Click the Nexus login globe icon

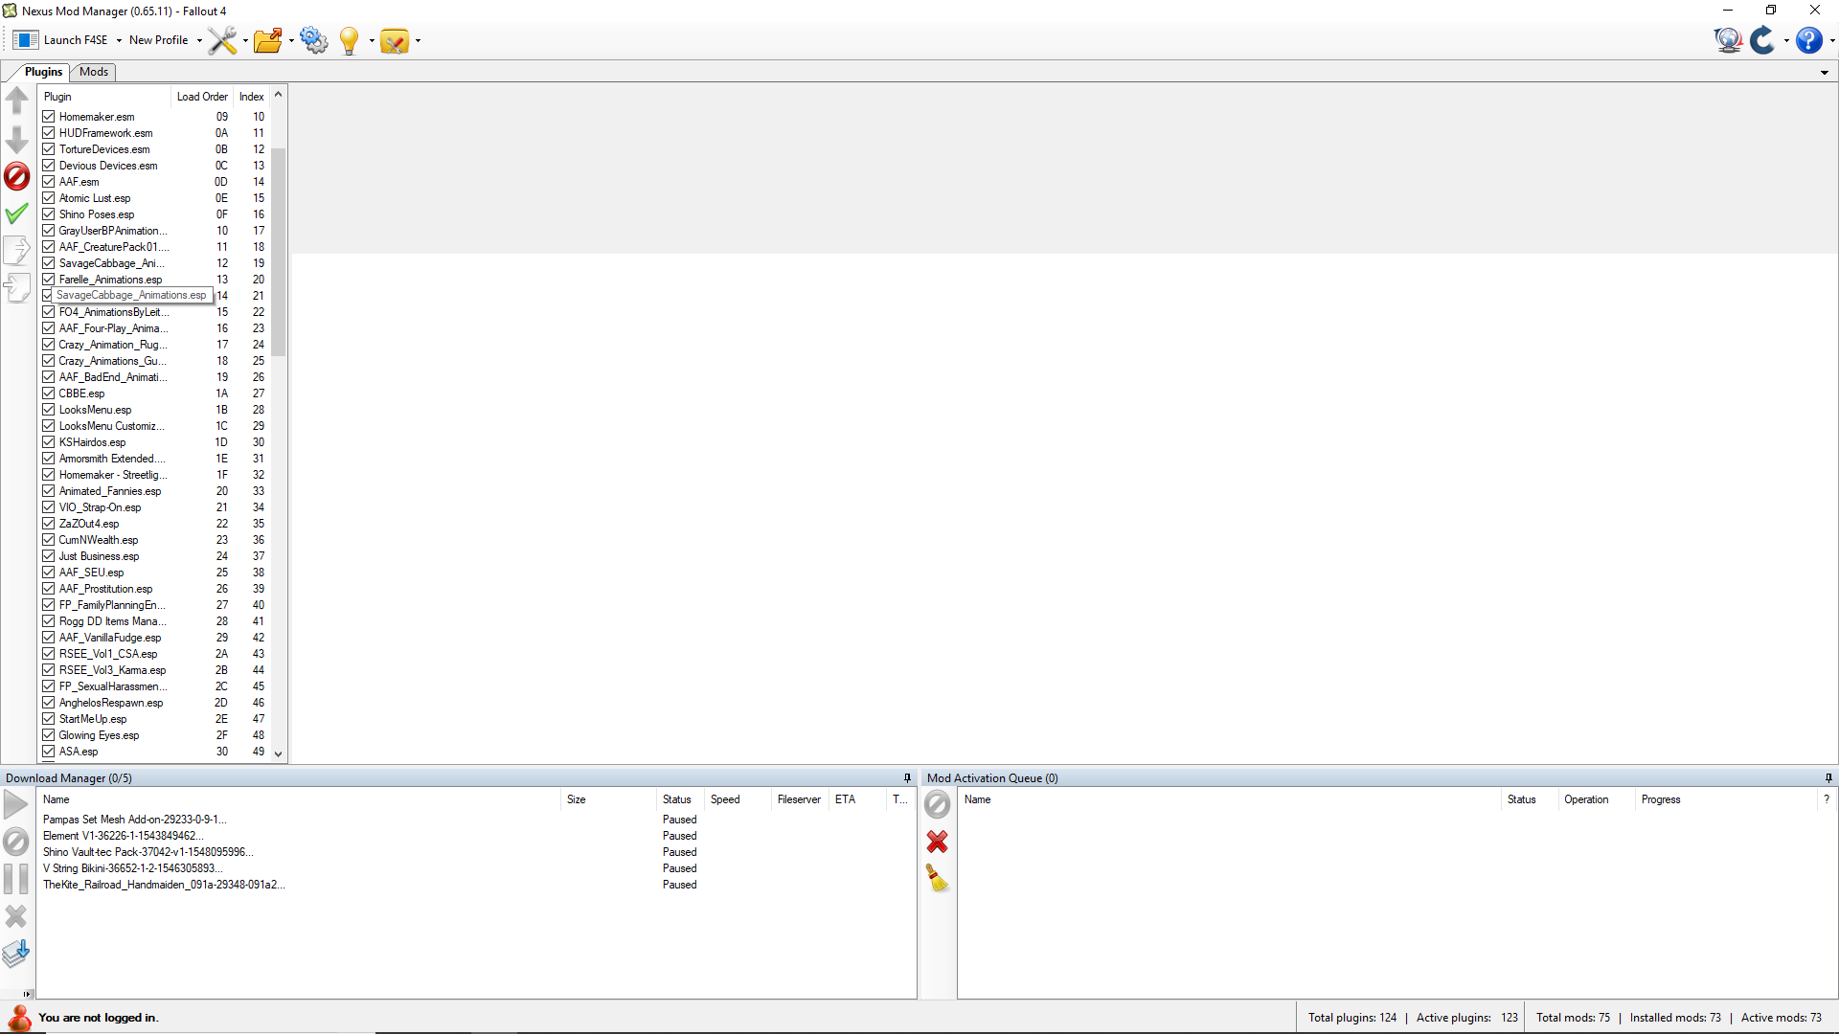pyautogui.click(x=1728, y=40)
